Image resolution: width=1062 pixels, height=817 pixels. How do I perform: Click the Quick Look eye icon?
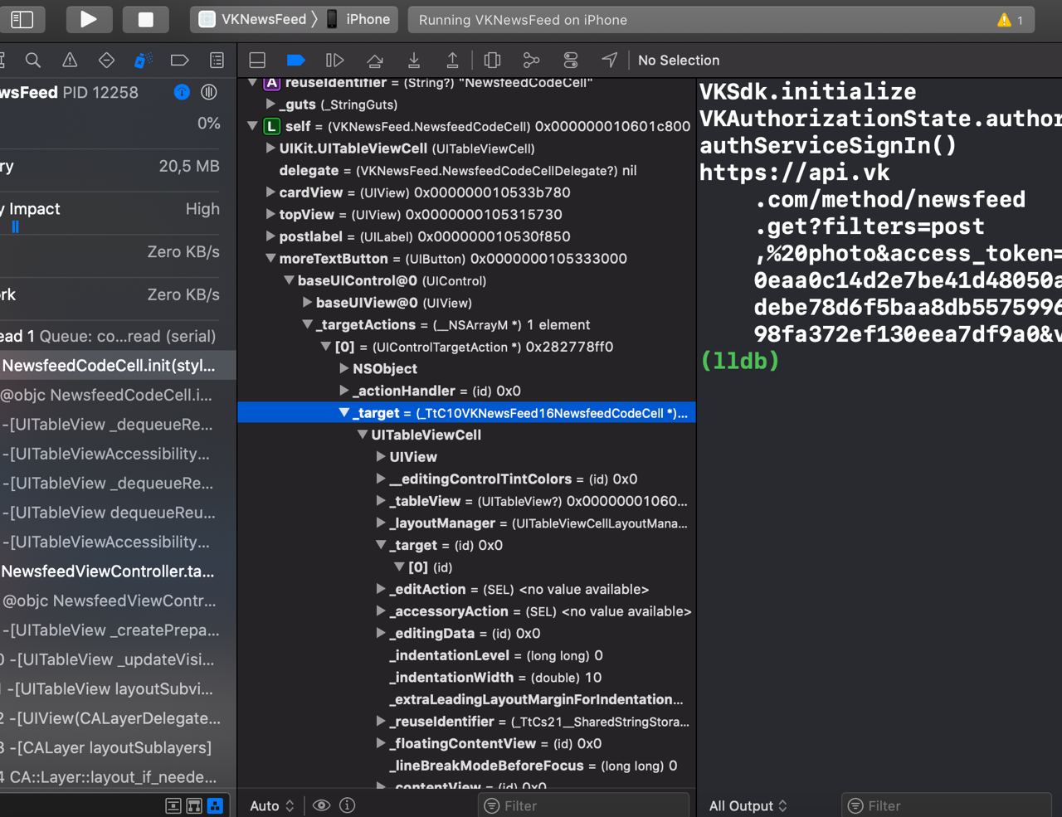click(321, 805)
